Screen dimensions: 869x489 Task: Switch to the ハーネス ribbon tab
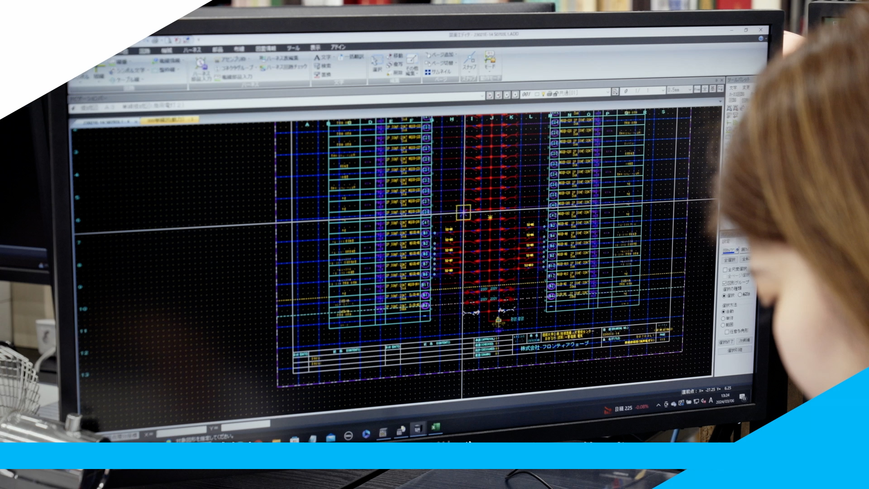(x=192, y=50)
